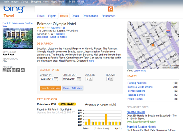Select the Hotels tab
Viewport: 183px width, 132px height.
[x=64, y=16]
